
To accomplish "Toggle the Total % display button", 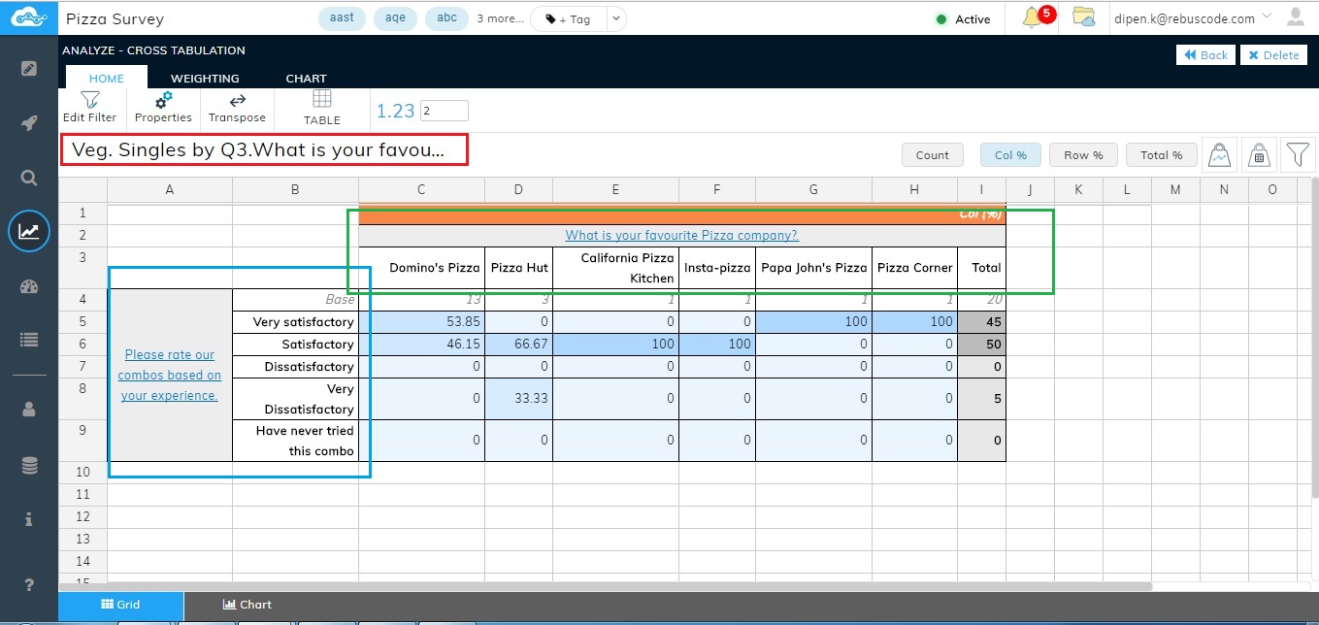I will tap(1162, 154).
